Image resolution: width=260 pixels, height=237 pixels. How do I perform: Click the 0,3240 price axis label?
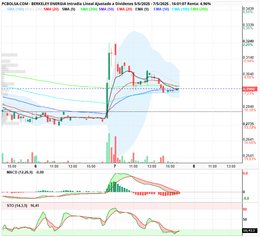248,41
